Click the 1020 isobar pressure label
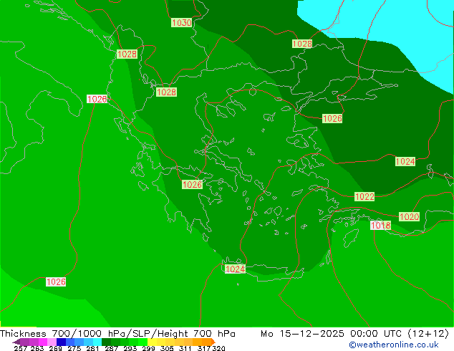The height and width of the screenshot is (351, 454). [409, 216]
